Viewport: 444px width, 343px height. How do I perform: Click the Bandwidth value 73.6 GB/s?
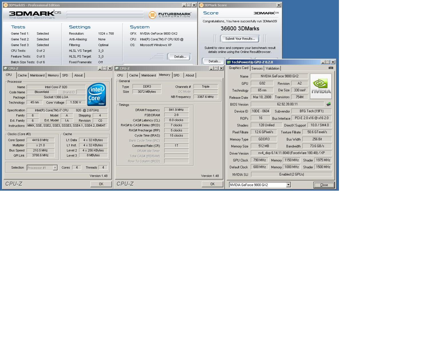pos(317,146)
